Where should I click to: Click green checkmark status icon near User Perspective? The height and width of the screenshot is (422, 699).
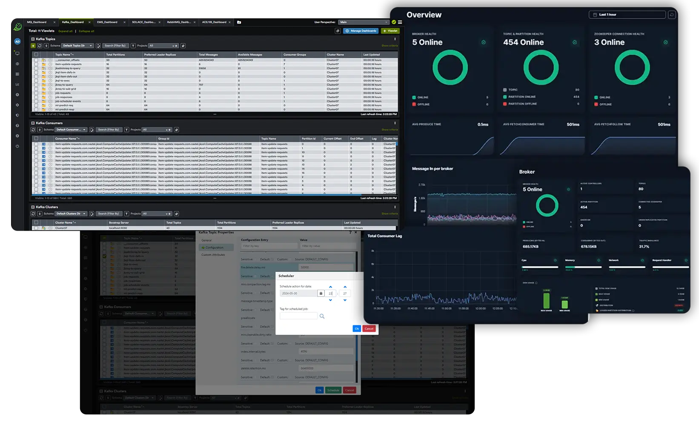[x=394, y=22]
